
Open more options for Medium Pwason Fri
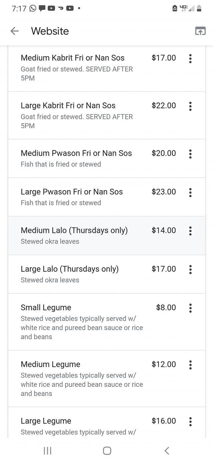point(190,154)
